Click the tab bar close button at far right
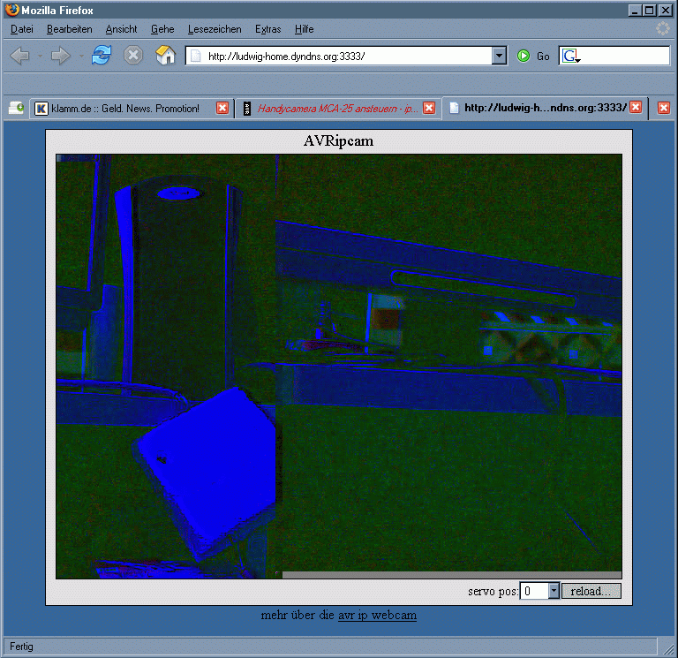This screenshot has height=658, width=678. coord(664,108)
